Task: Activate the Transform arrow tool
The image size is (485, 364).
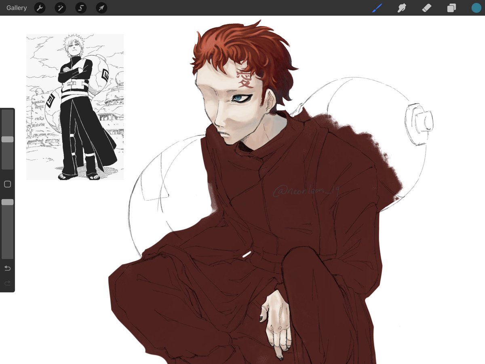Action: (101, 8)
